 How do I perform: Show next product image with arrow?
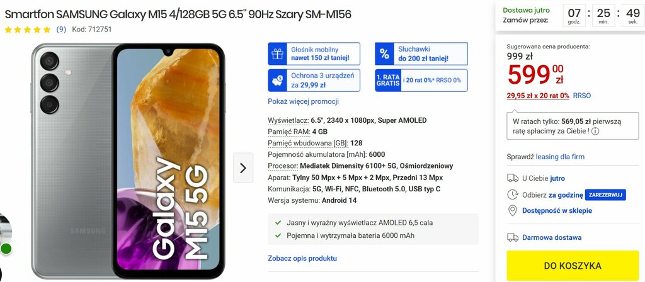pos(243,167)
